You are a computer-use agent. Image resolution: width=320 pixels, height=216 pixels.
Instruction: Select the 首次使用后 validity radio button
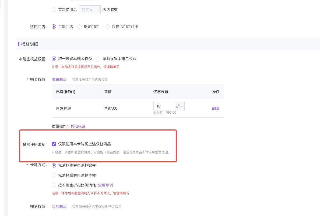coord(54,10)
